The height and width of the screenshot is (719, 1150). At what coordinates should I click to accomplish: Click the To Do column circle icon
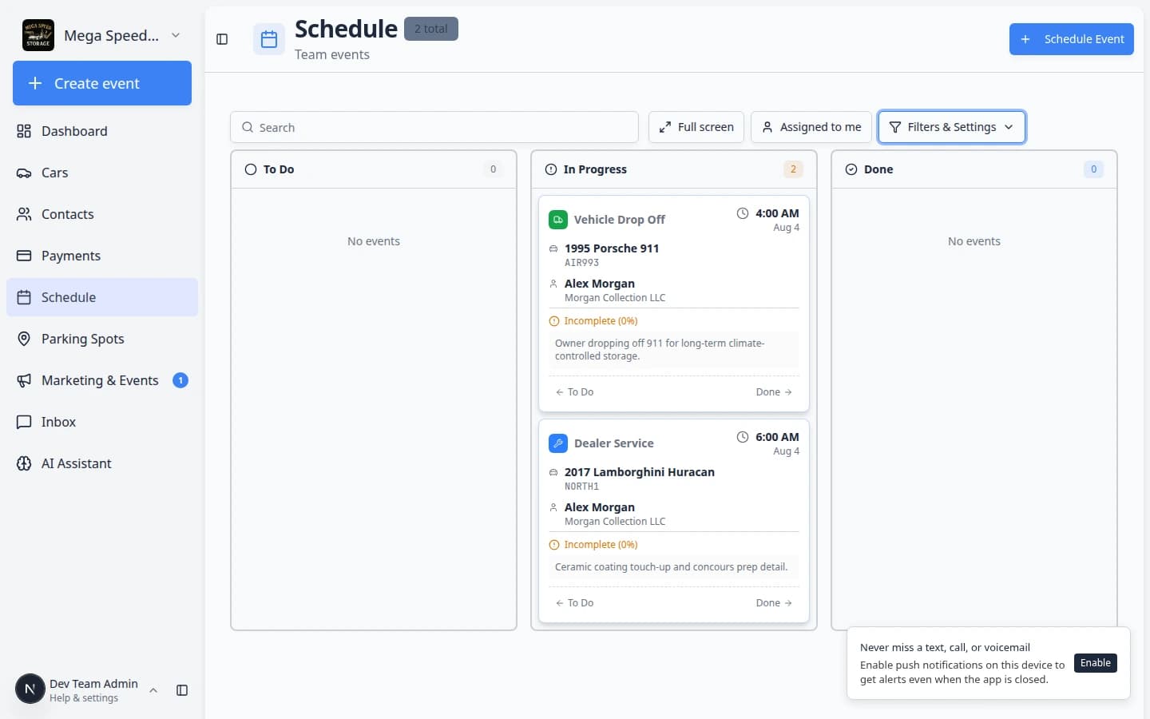point(251,169)
